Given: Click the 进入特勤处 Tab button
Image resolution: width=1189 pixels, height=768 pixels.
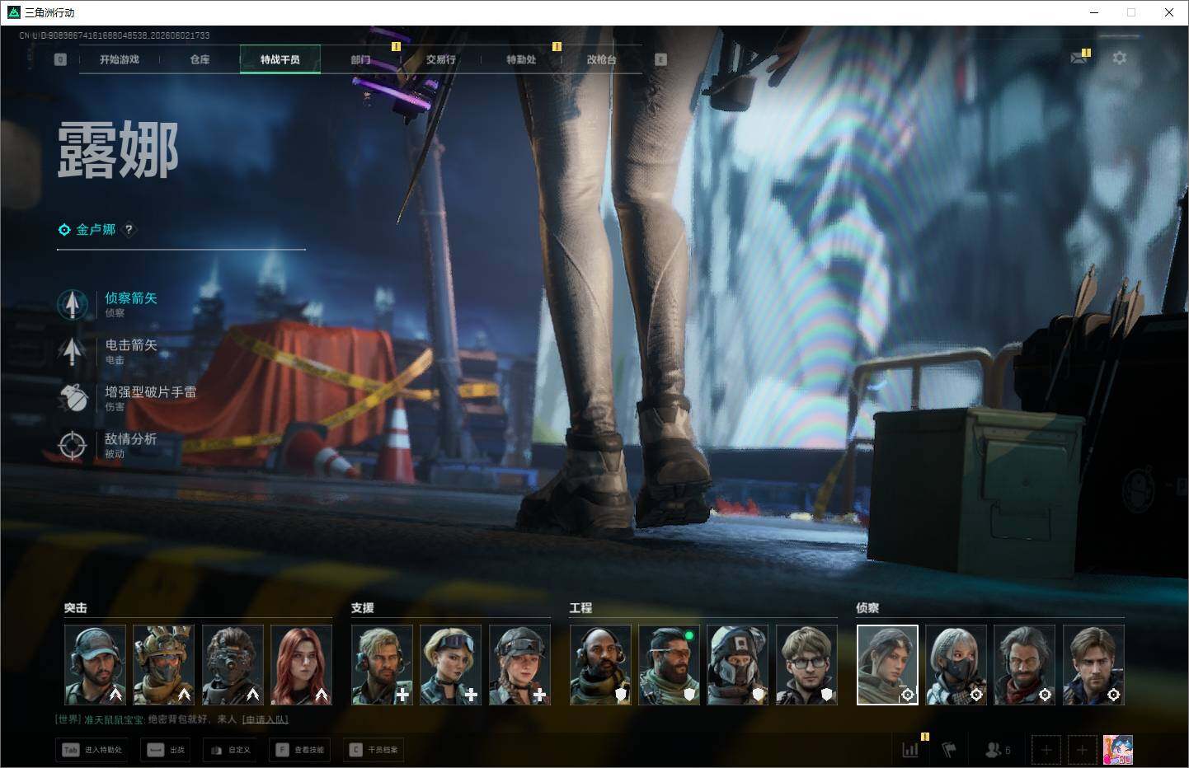Looking at the screenshot, I should coord(92,750).
